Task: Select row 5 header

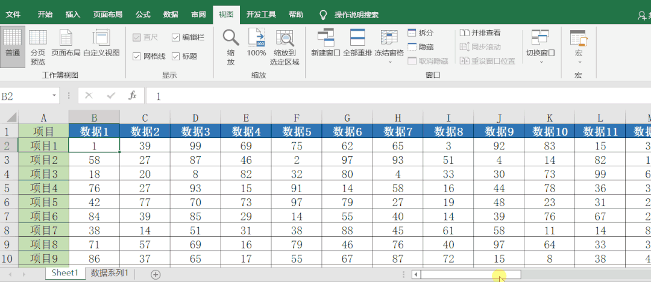Action: click(8, 188)
